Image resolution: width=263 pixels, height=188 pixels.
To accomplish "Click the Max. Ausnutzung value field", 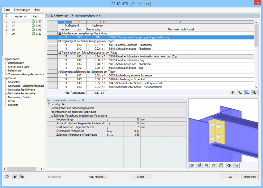I will (x=93, y=93).
